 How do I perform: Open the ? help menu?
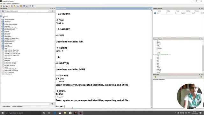coord(20,4)
